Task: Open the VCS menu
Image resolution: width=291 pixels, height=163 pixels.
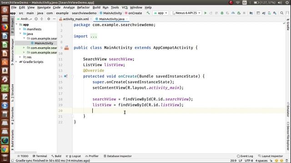Action: click(125, 7)
